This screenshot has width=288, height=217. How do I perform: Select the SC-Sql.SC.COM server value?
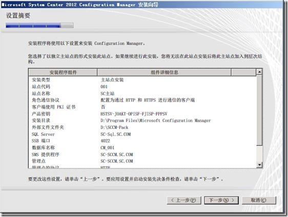pos(115,134)
